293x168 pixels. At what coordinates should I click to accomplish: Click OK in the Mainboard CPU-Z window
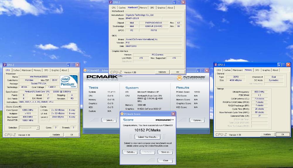click(x=178, y=72)
